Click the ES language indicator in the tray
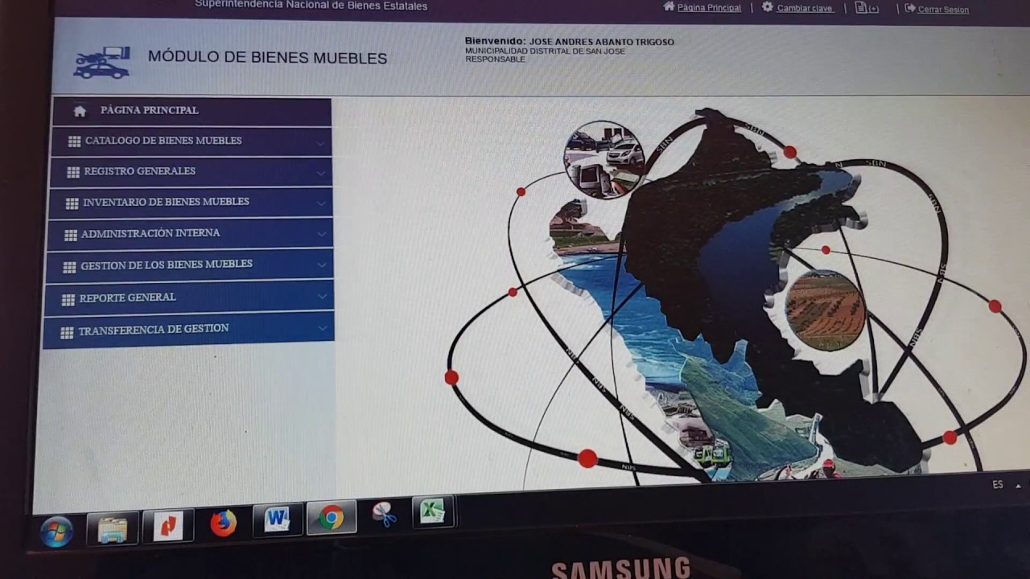 998,485
